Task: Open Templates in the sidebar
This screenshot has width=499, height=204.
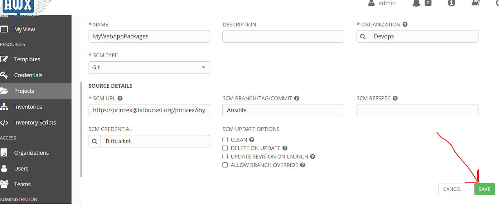Action: 27,59
